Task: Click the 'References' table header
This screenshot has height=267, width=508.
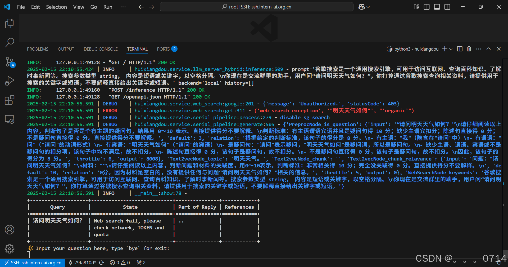Action: pos(239,207)
